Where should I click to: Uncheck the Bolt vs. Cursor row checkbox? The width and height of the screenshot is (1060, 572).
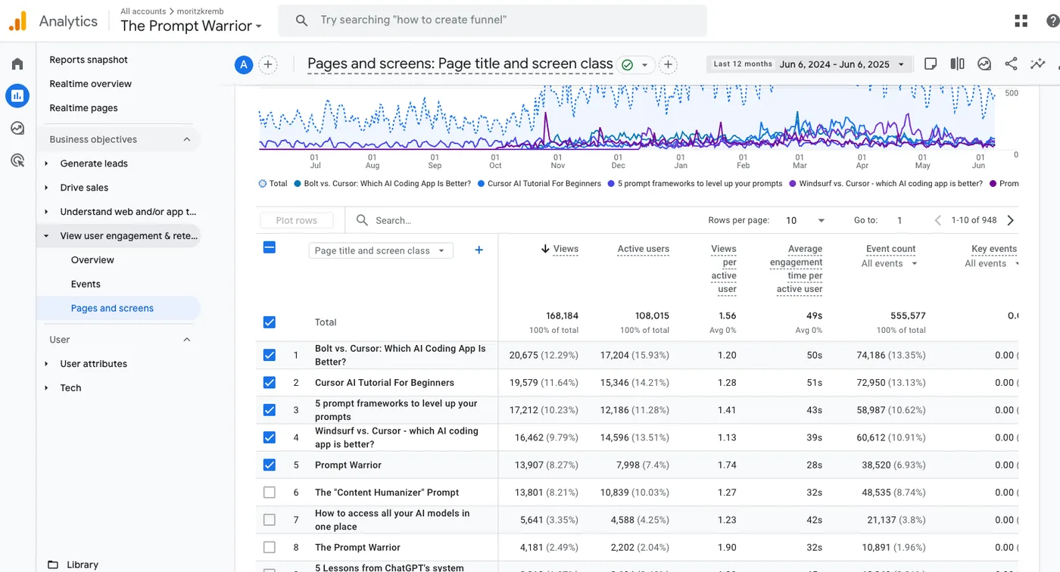click(x=269, y=355)
